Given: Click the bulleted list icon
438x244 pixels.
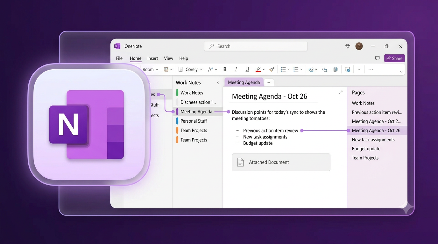Looking at the screenshot, I should pyautogui.click(x=283, y=69).
